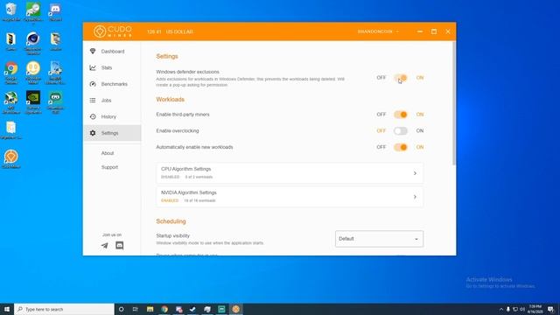Screen dimensions: 560x315
Task: Click the Cudo Miner taskbar icon
Action: pyautogui.click(x=235, y=309)
